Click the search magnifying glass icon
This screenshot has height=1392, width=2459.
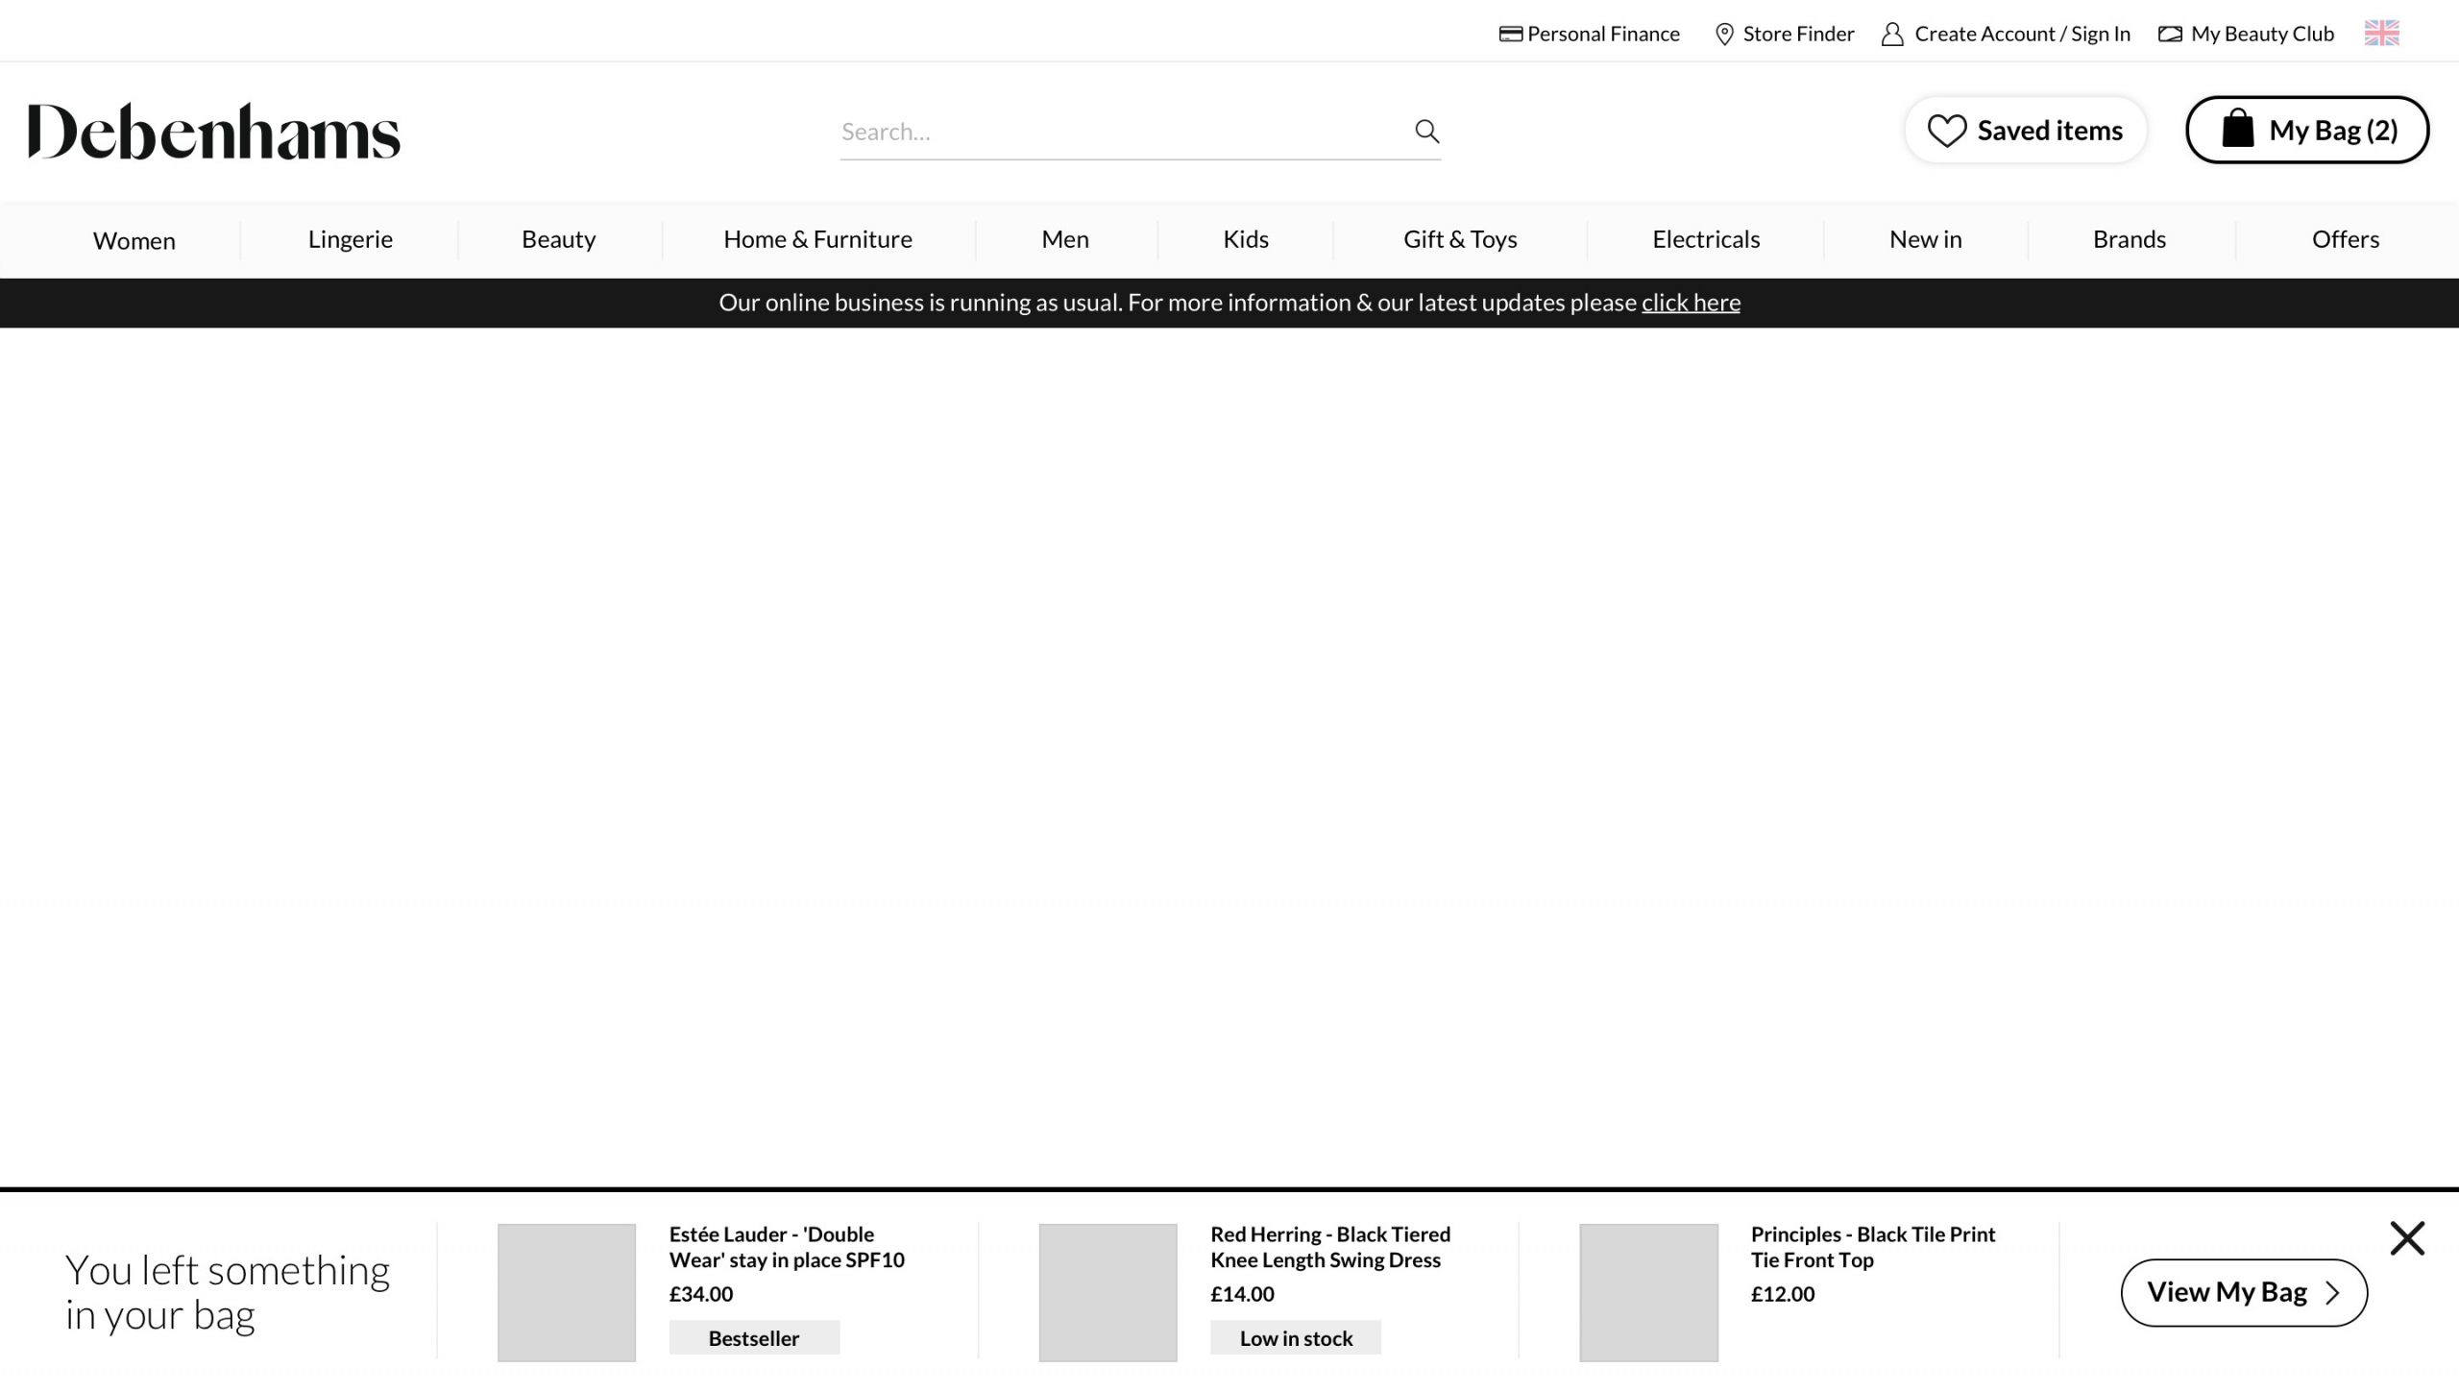pyautogui.click(x=1426, y=131)
